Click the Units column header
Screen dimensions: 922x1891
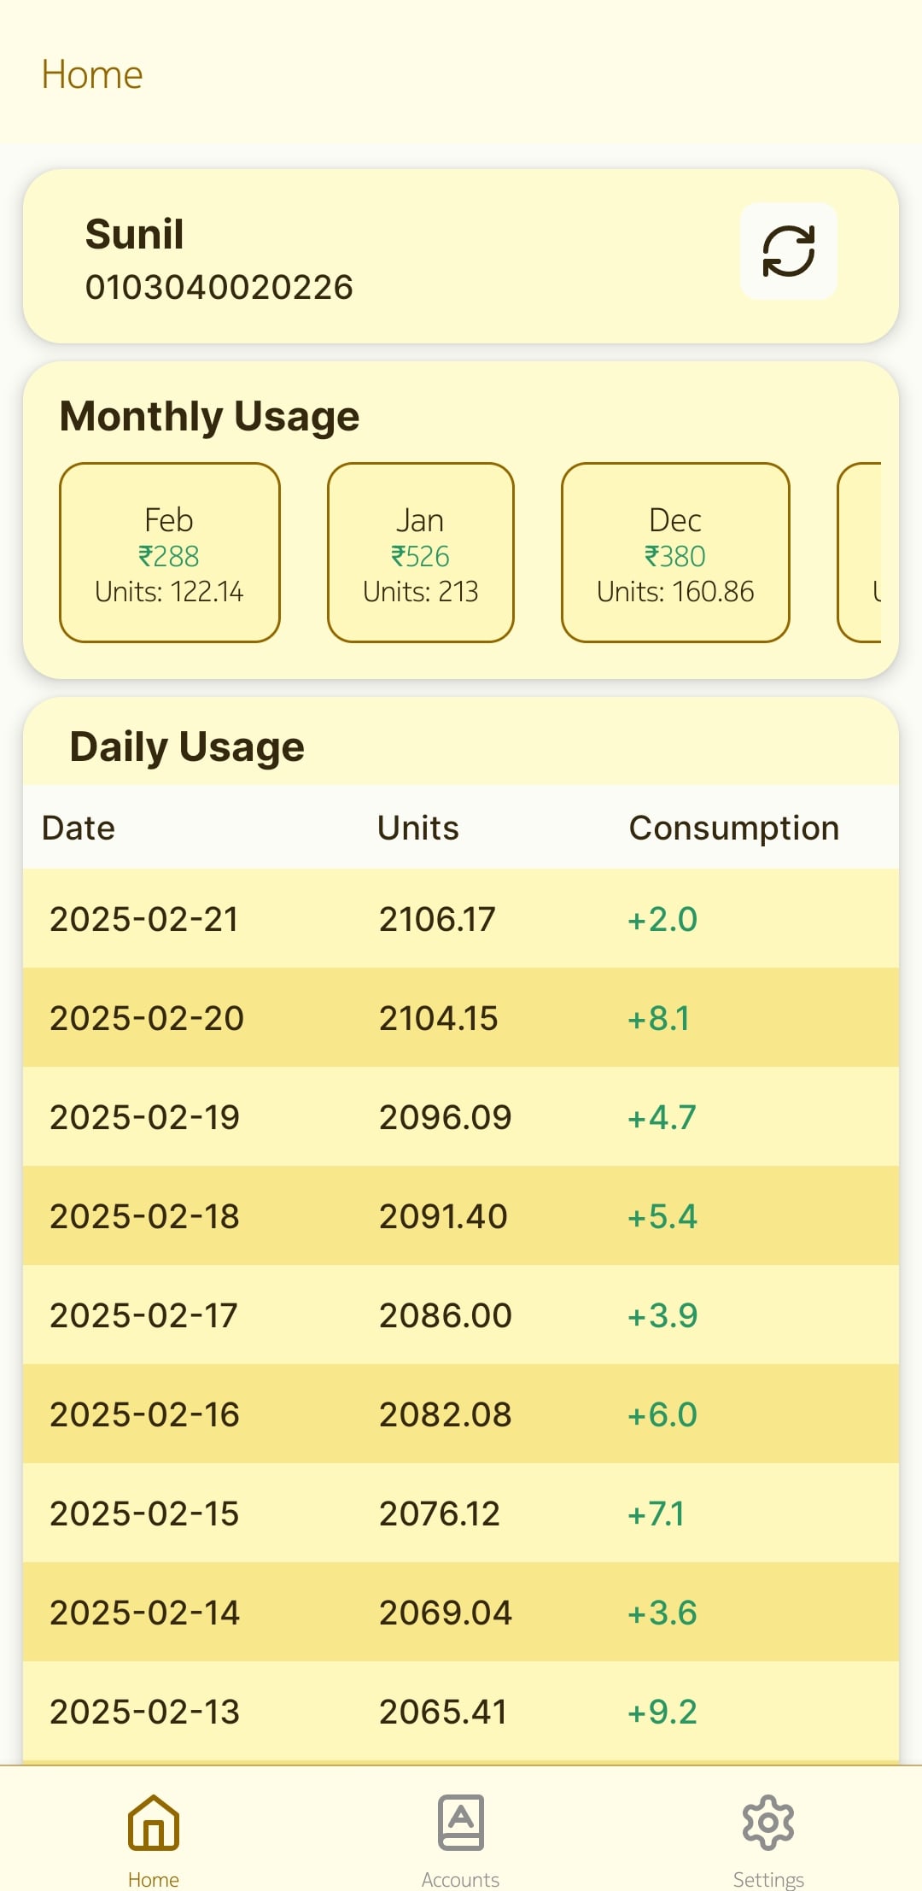tap(418, 828)
